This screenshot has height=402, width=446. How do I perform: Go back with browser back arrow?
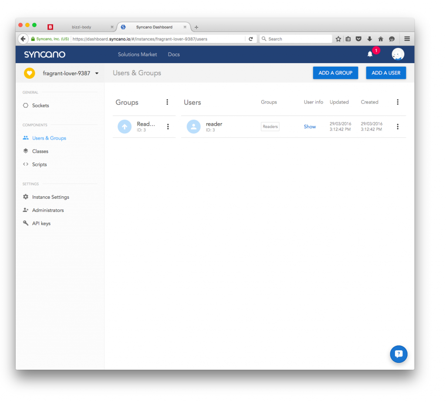23,39
